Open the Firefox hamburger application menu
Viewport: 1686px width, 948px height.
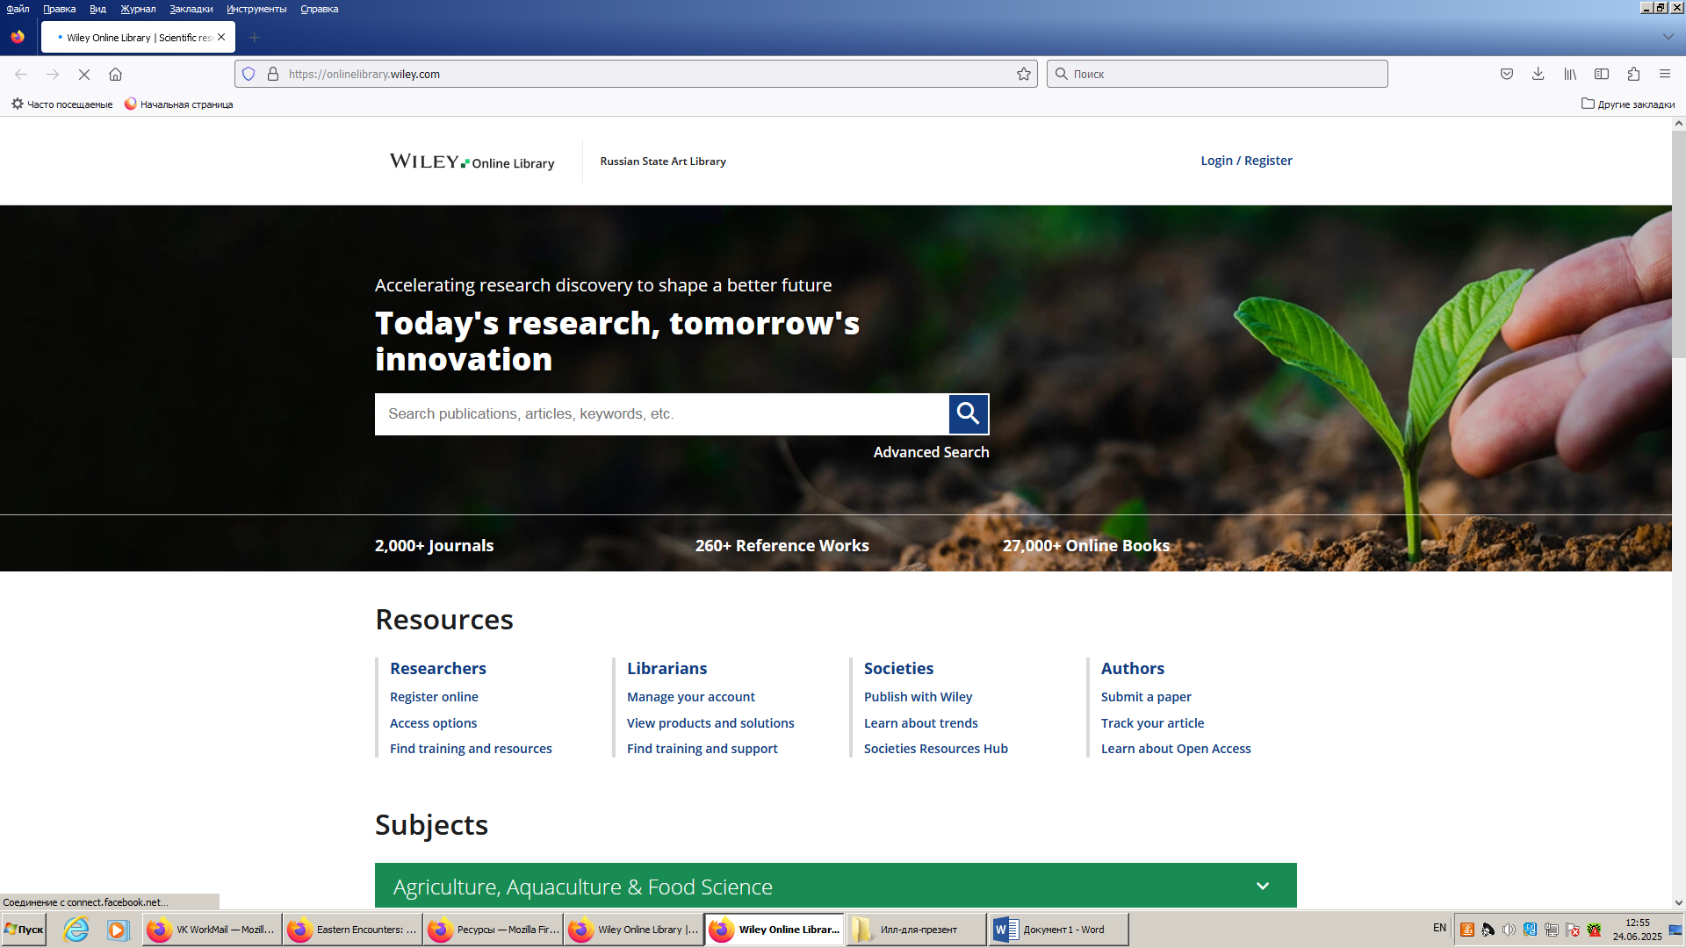tap(1664, 75)
